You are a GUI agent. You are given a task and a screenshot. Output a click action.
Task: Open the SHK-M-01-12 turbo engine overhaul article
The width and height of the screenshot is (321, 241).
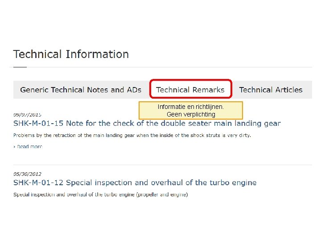point(135,183)
